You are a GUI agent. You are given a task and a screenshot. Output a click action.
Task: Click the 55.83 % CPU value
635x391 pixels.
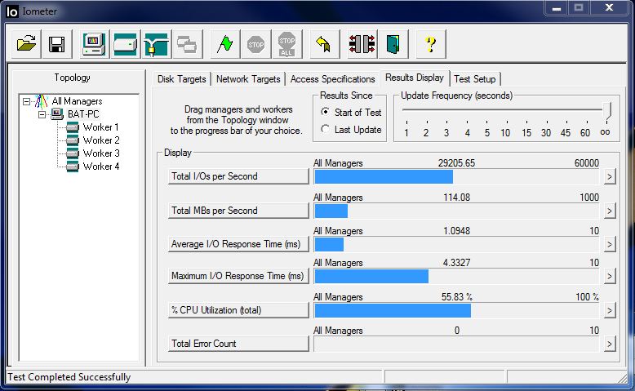(456, 297)
